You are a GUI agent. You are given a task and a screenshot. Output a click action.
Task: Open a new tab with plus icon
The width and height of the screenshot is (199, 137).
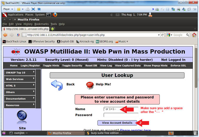[x=52, y=29]
